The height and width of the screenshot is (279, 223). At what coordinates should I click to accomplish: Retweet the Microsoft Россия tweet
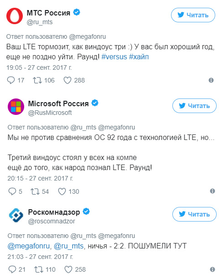35,191
